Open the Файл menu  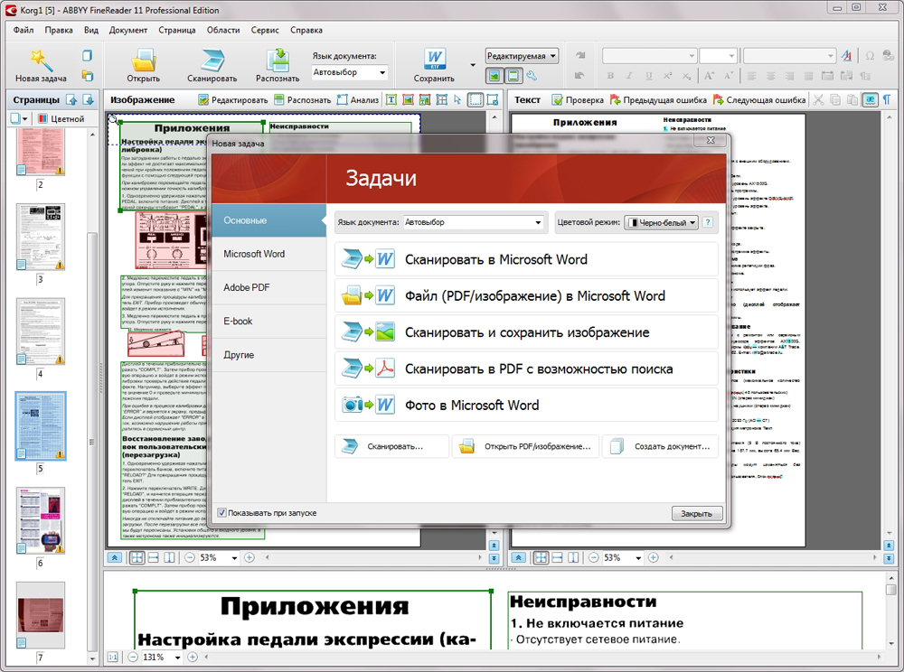pos(24,30)
